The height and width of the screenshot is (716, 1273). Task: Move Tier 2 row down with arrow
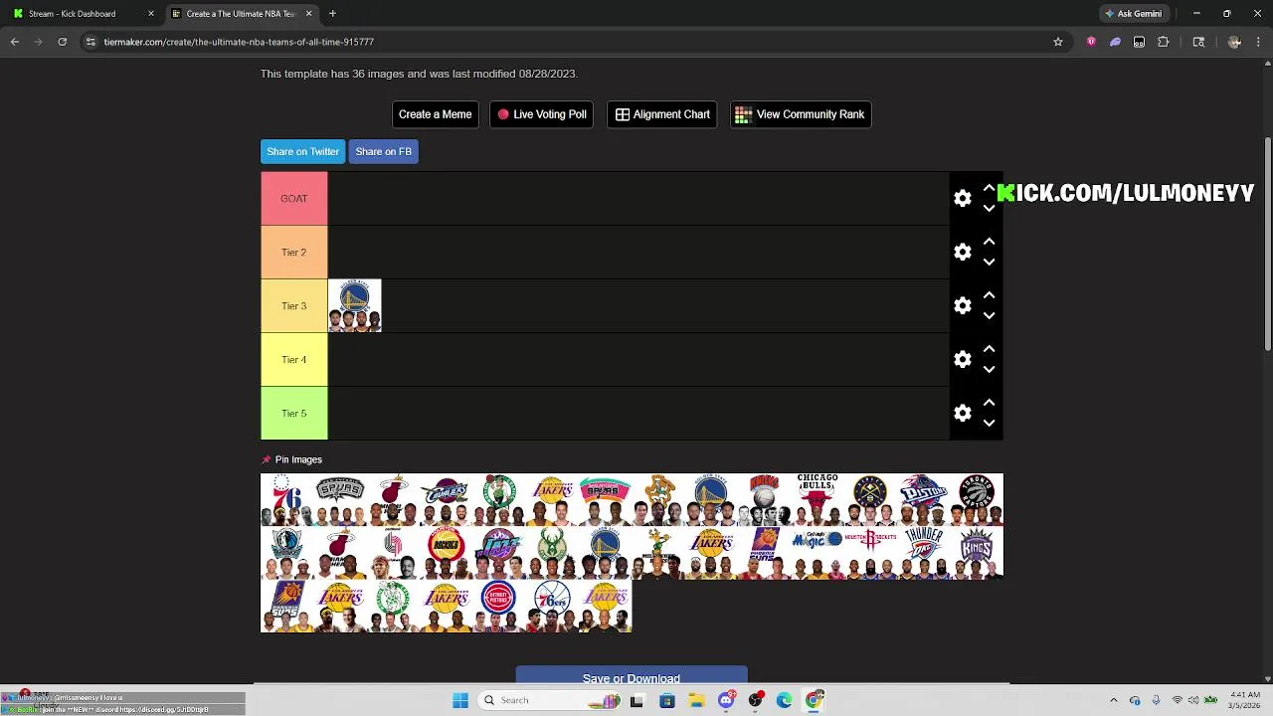989,263
